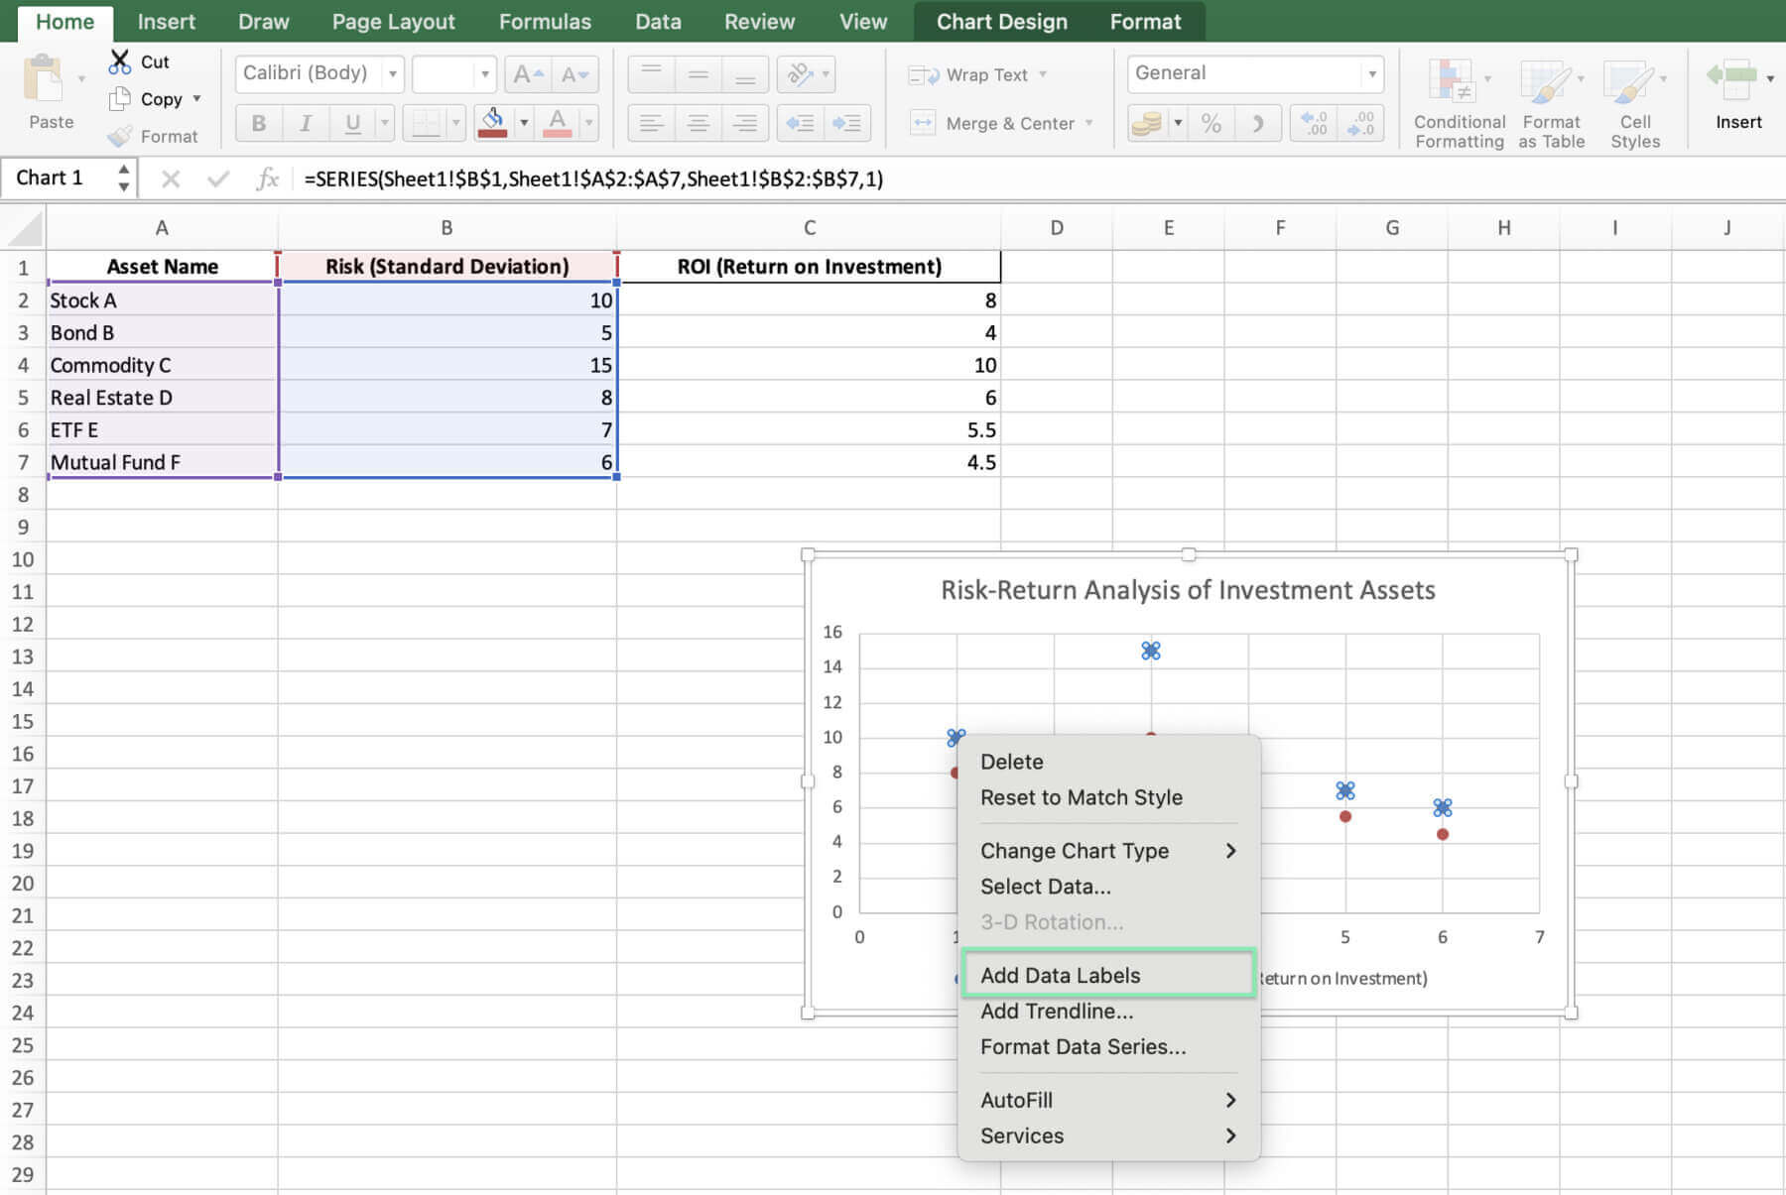Select column C header
Screen dimensions: 1786x1195
coord(809,228)
